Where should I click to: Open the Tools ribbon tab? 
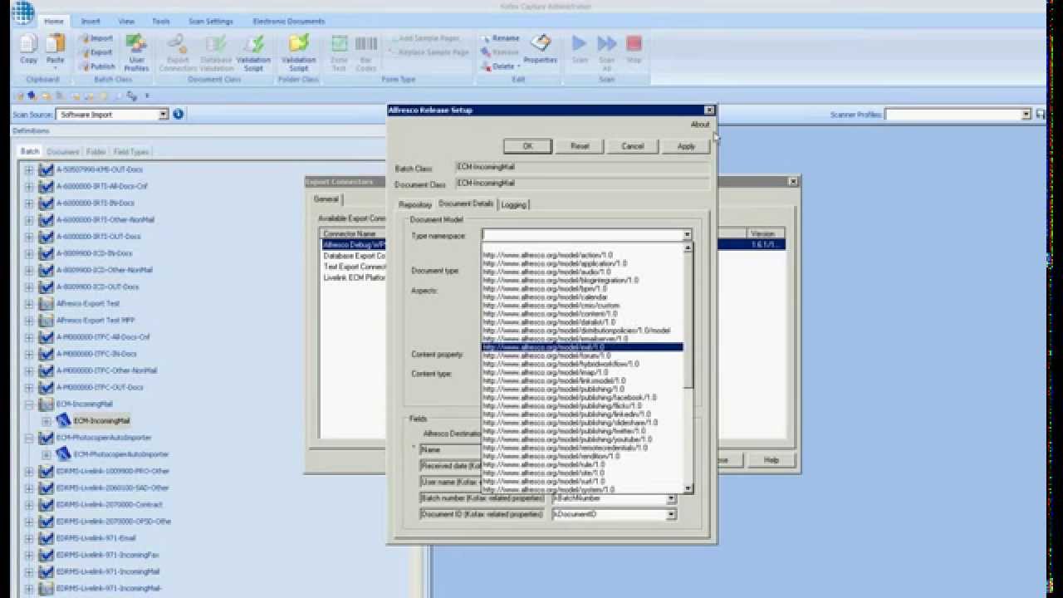point(161,21)
